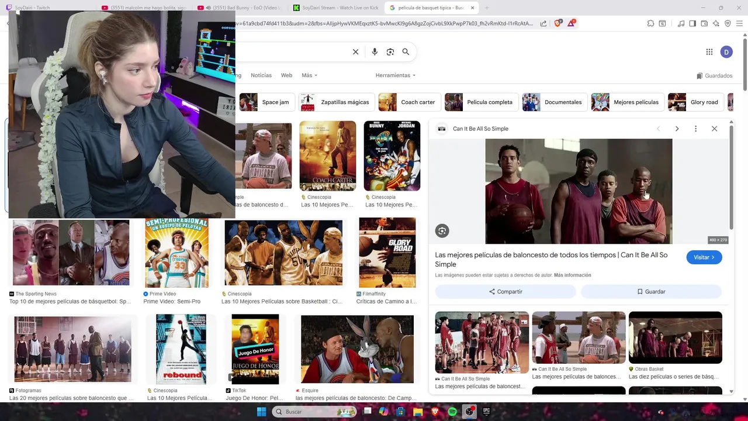Start voice search with the microphone icon

click(x=375, y=52)
